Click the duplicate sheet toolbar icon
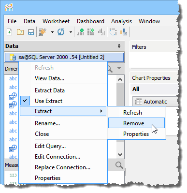 click(x=91, y=32)
